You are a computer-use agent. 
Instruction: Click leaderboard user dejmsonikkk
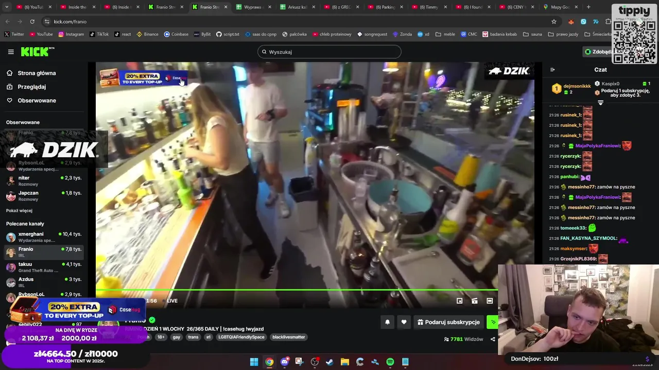(x=577, y=86)
